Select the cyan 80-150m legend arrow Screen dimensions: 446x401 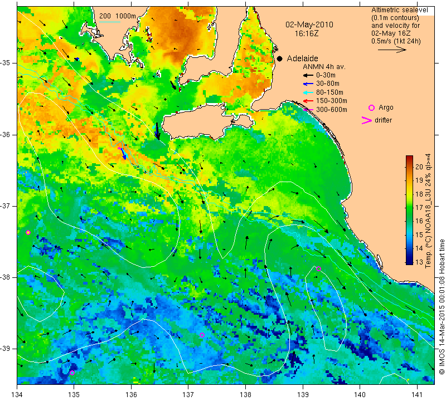pos(308,92)
